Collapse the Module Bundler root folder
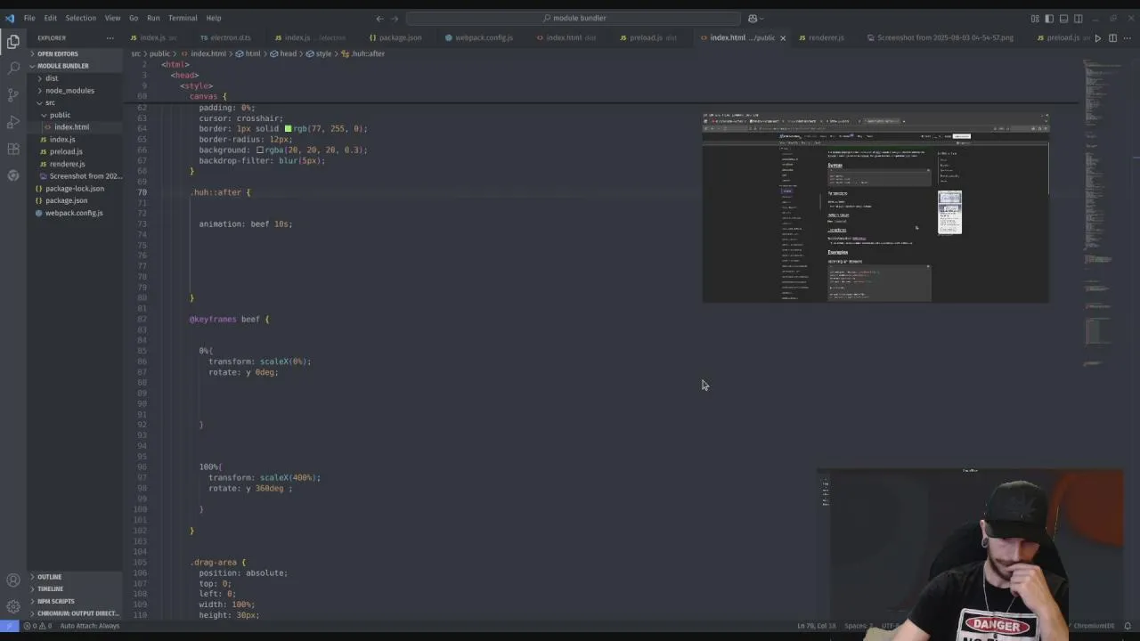The image size is (1140, 641). [62, 66]
